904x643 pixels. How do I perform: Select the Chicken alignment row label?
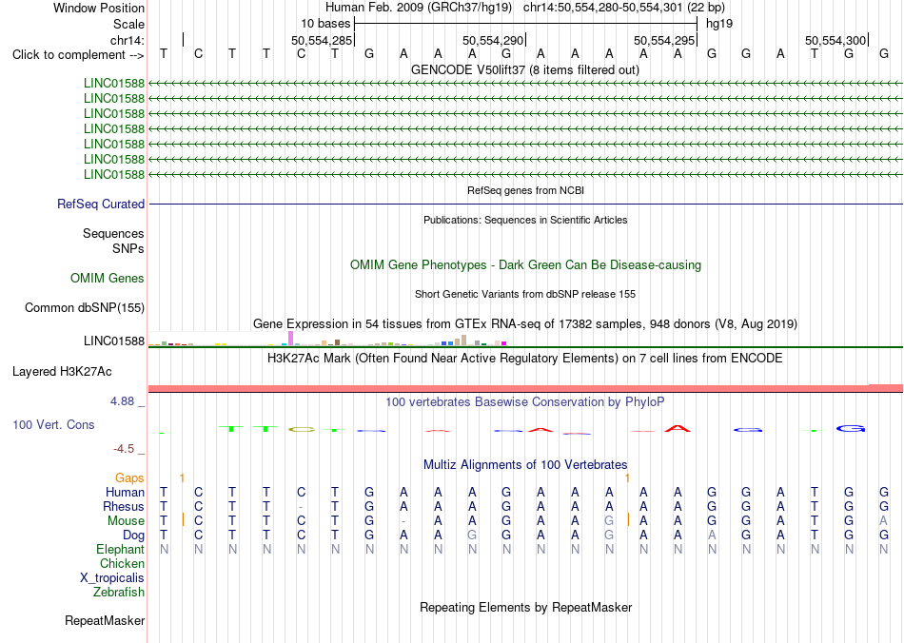click(x=122, y=563)
